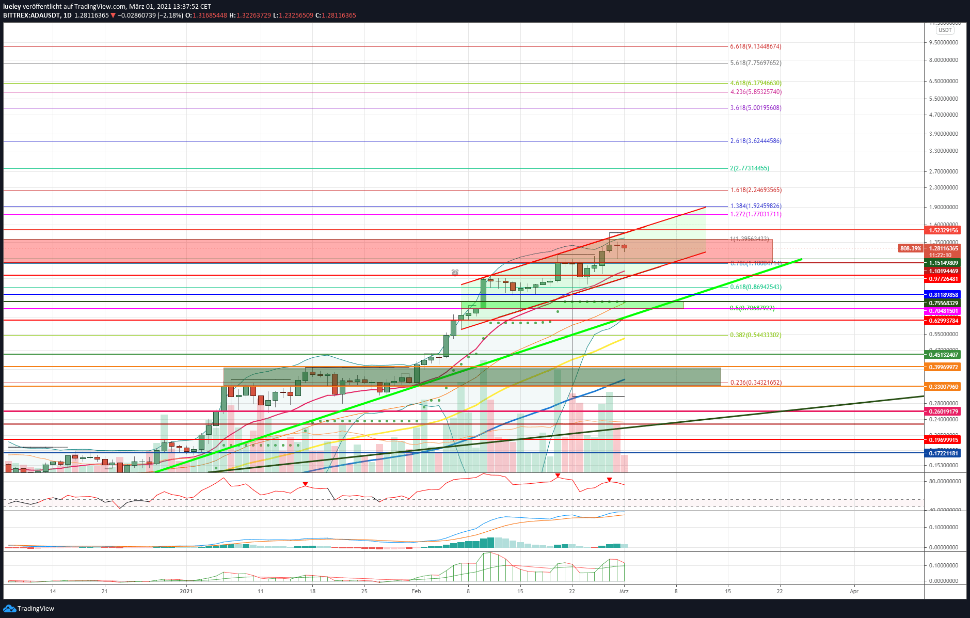Click the last red RSI triangle marker near March
Viewport: 970px width, 618px height.
tap(610, 480)
